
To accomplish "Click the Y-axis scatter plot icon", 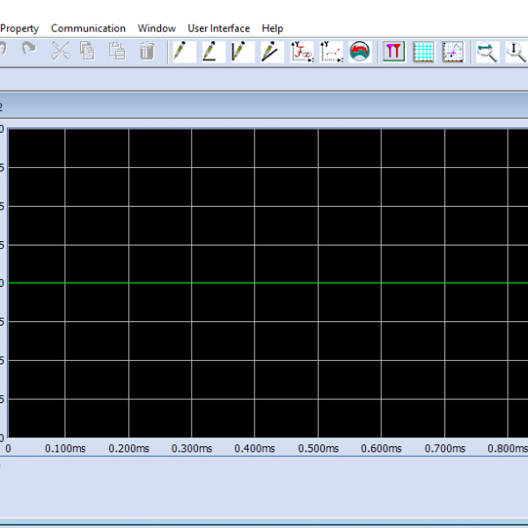I will (331, 51).
